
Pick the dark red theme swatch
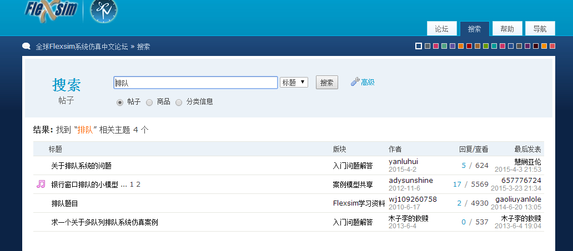[x=469, y=46]
